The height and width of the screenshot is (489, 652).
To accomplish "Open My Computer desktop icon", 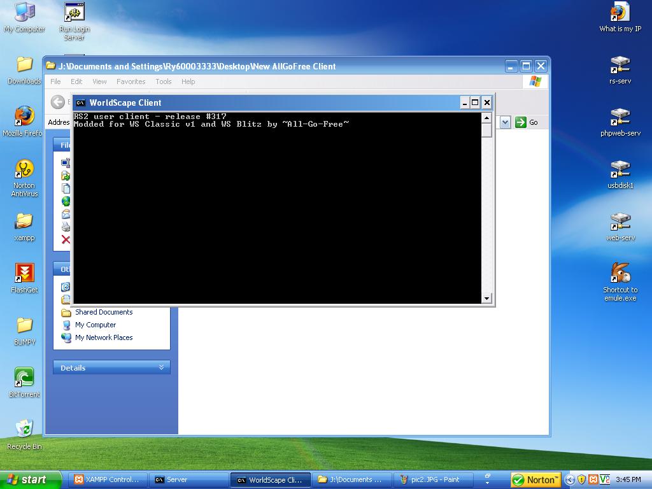I will [x=24, y=17].
